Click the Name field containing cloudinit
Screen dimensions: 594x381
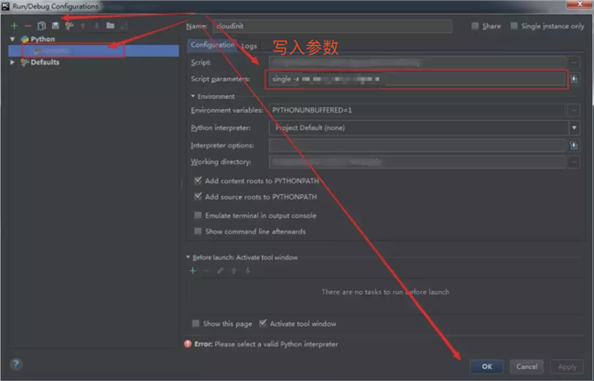332,27
